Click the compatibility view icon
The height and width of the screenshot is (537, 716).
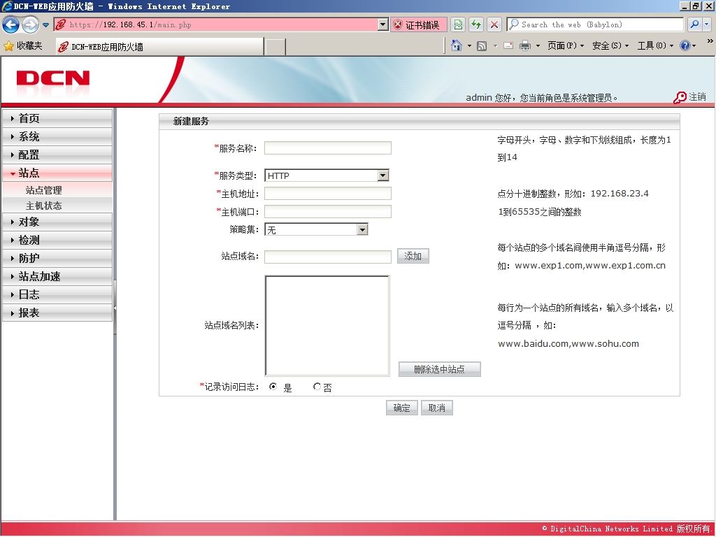458,24
